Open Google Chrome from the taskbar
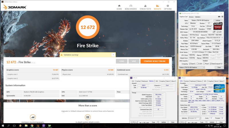 pos(32,125)
